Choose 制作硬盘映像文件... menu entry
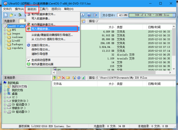178x130 pixels. click(x=53, y=24)
